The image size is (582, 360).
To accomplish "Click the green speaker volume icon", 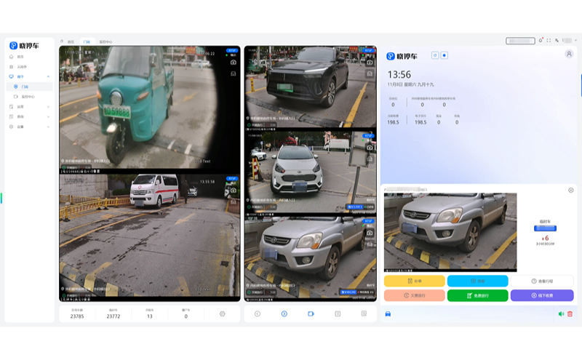I will coord(561,313).
